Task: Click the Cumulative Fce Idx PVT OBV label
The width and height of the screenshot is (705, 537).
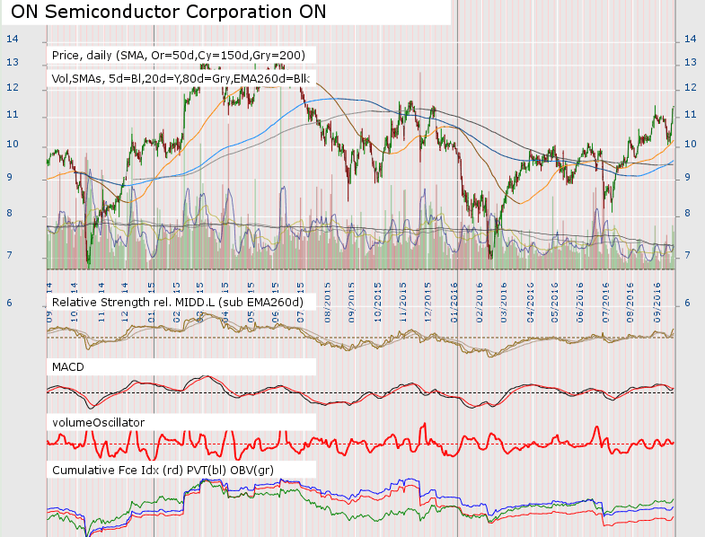Action: tap(163, 470)
